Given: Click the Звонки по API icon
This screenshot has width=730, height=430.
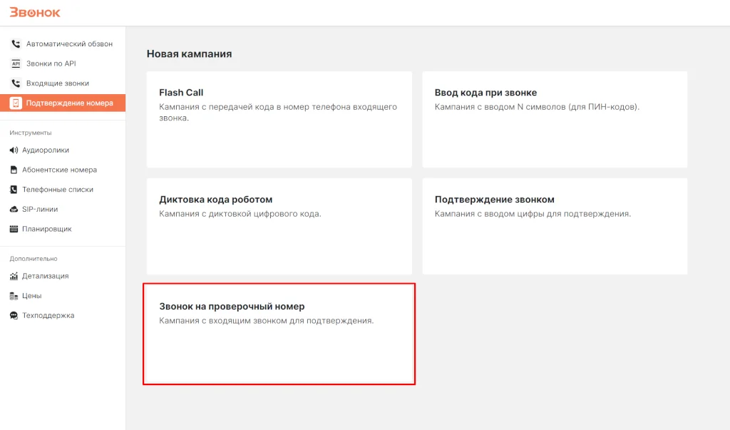Looking at the screenshot, I should 16,63.
